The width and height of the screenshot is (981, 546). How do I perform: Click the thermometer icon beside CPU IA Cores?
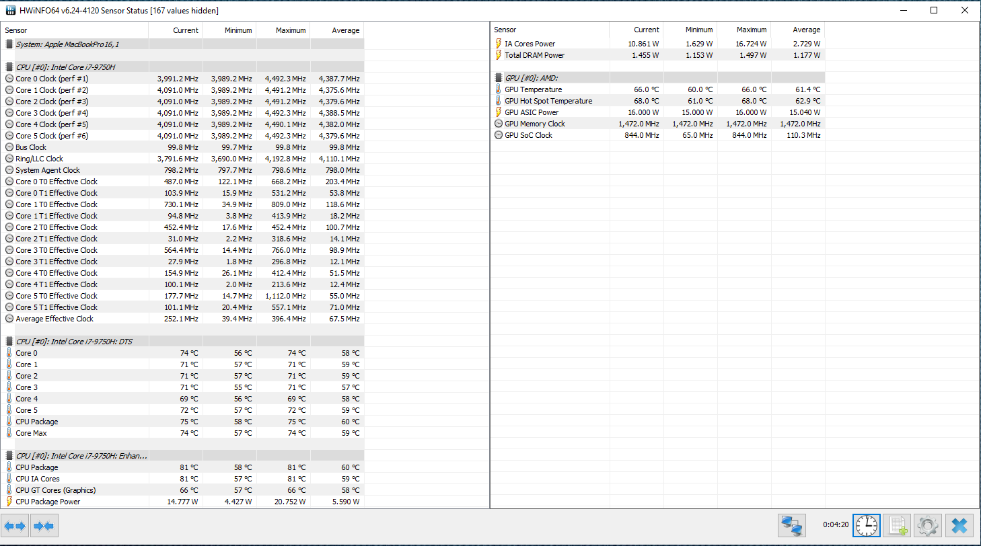[9, 479]
